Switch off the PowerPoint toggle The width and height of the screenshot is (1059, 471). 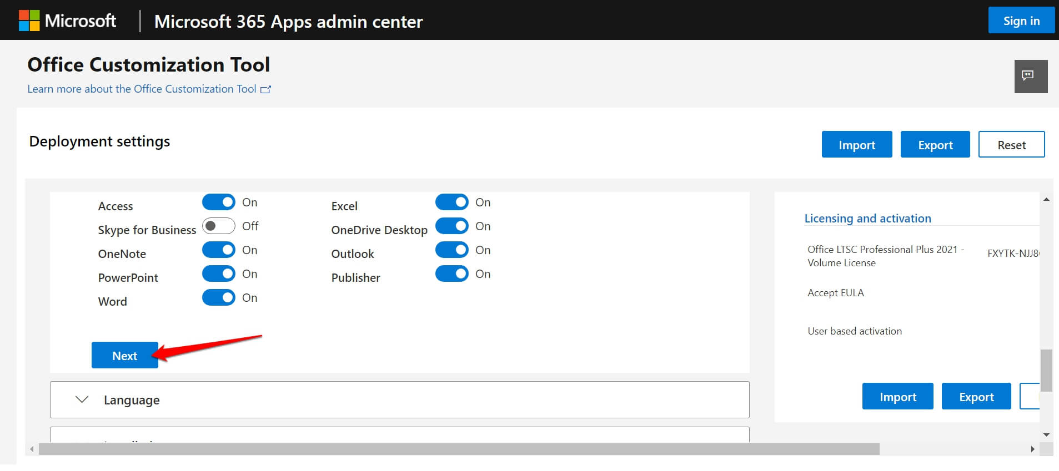[x=219, y=274]
